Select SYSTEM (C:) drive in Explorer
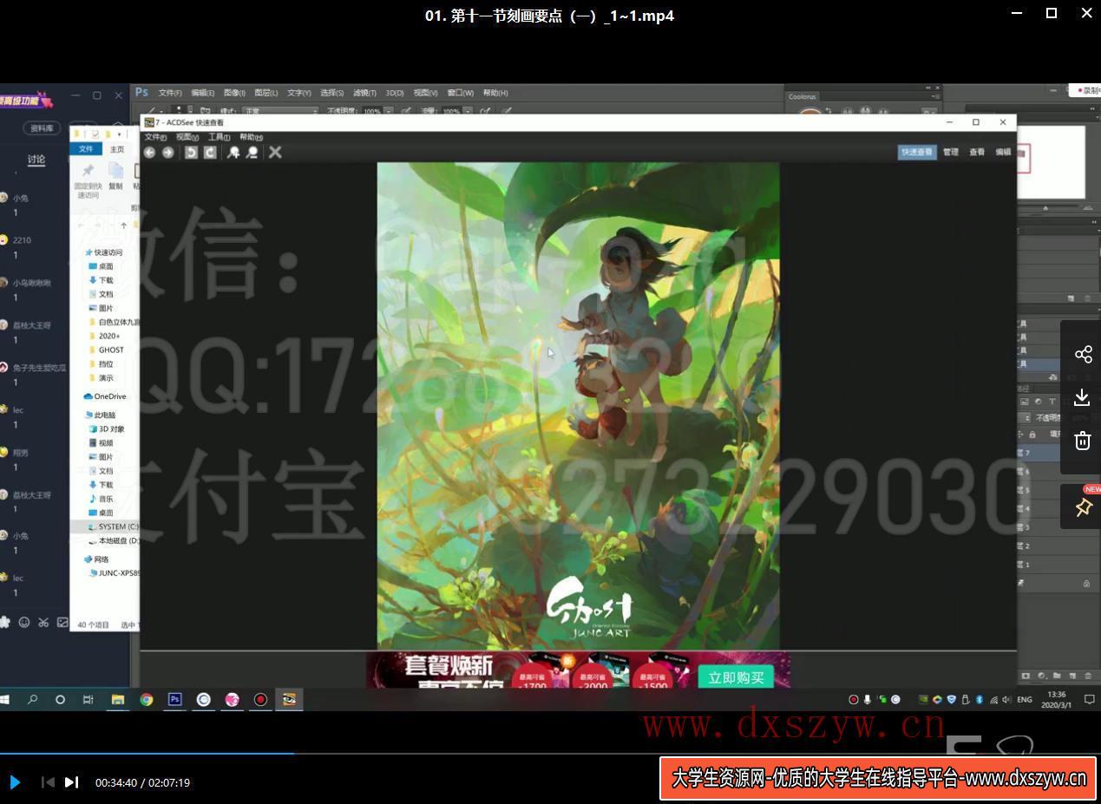The height and width of the screenshot is (804, 1101). point(114,526)
